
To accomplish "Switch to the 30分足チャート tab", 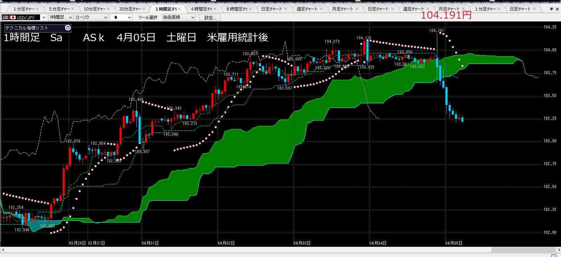I will 130,9.
